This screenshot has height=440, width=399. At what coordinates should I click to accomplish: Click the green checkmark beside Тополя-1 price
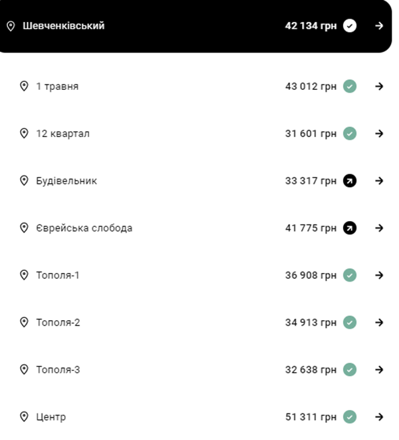click(x=350, y=276)
